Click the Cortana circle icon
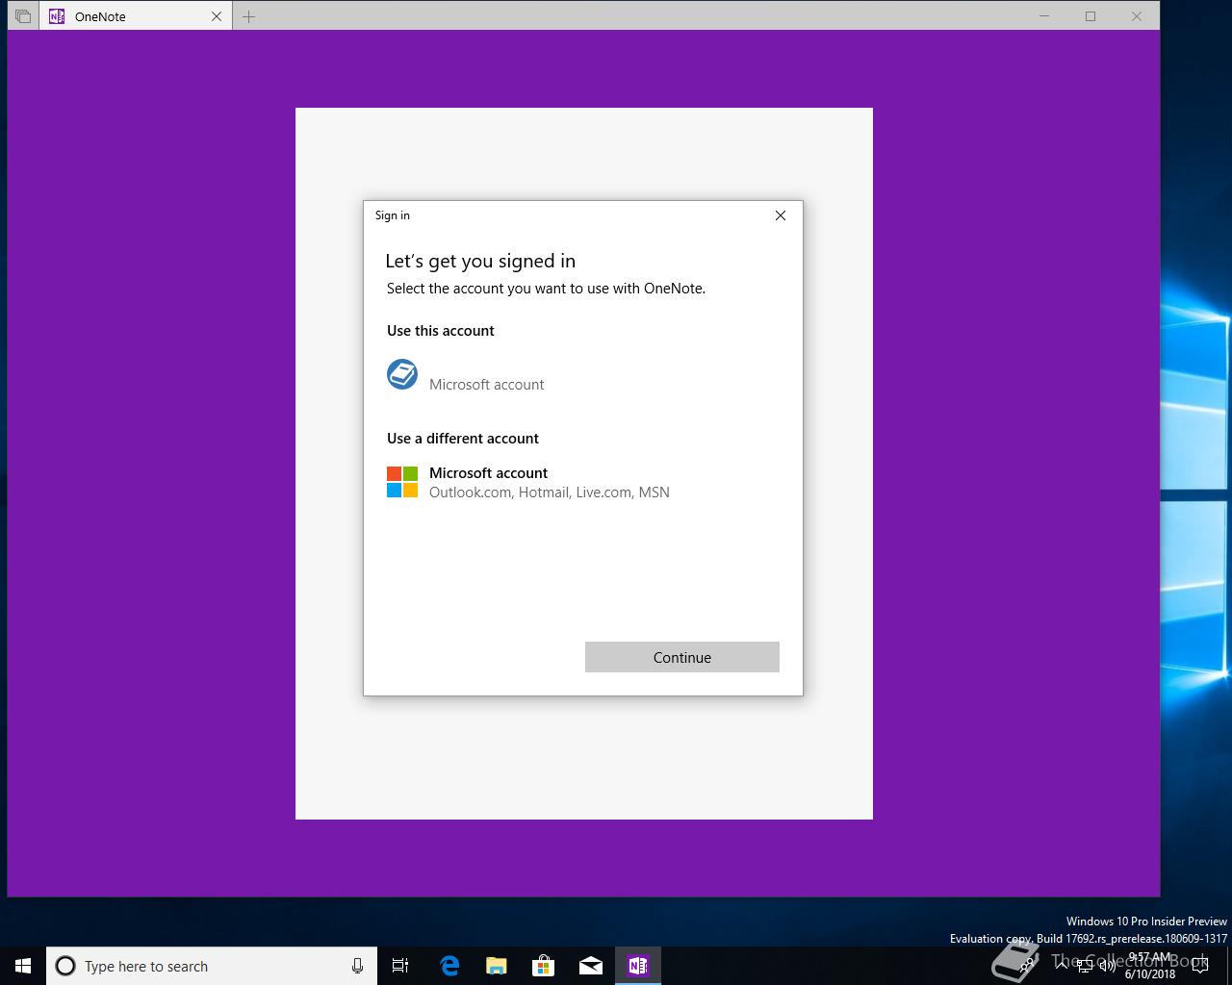Screen dimensions: 1232x985 [65, 966]
